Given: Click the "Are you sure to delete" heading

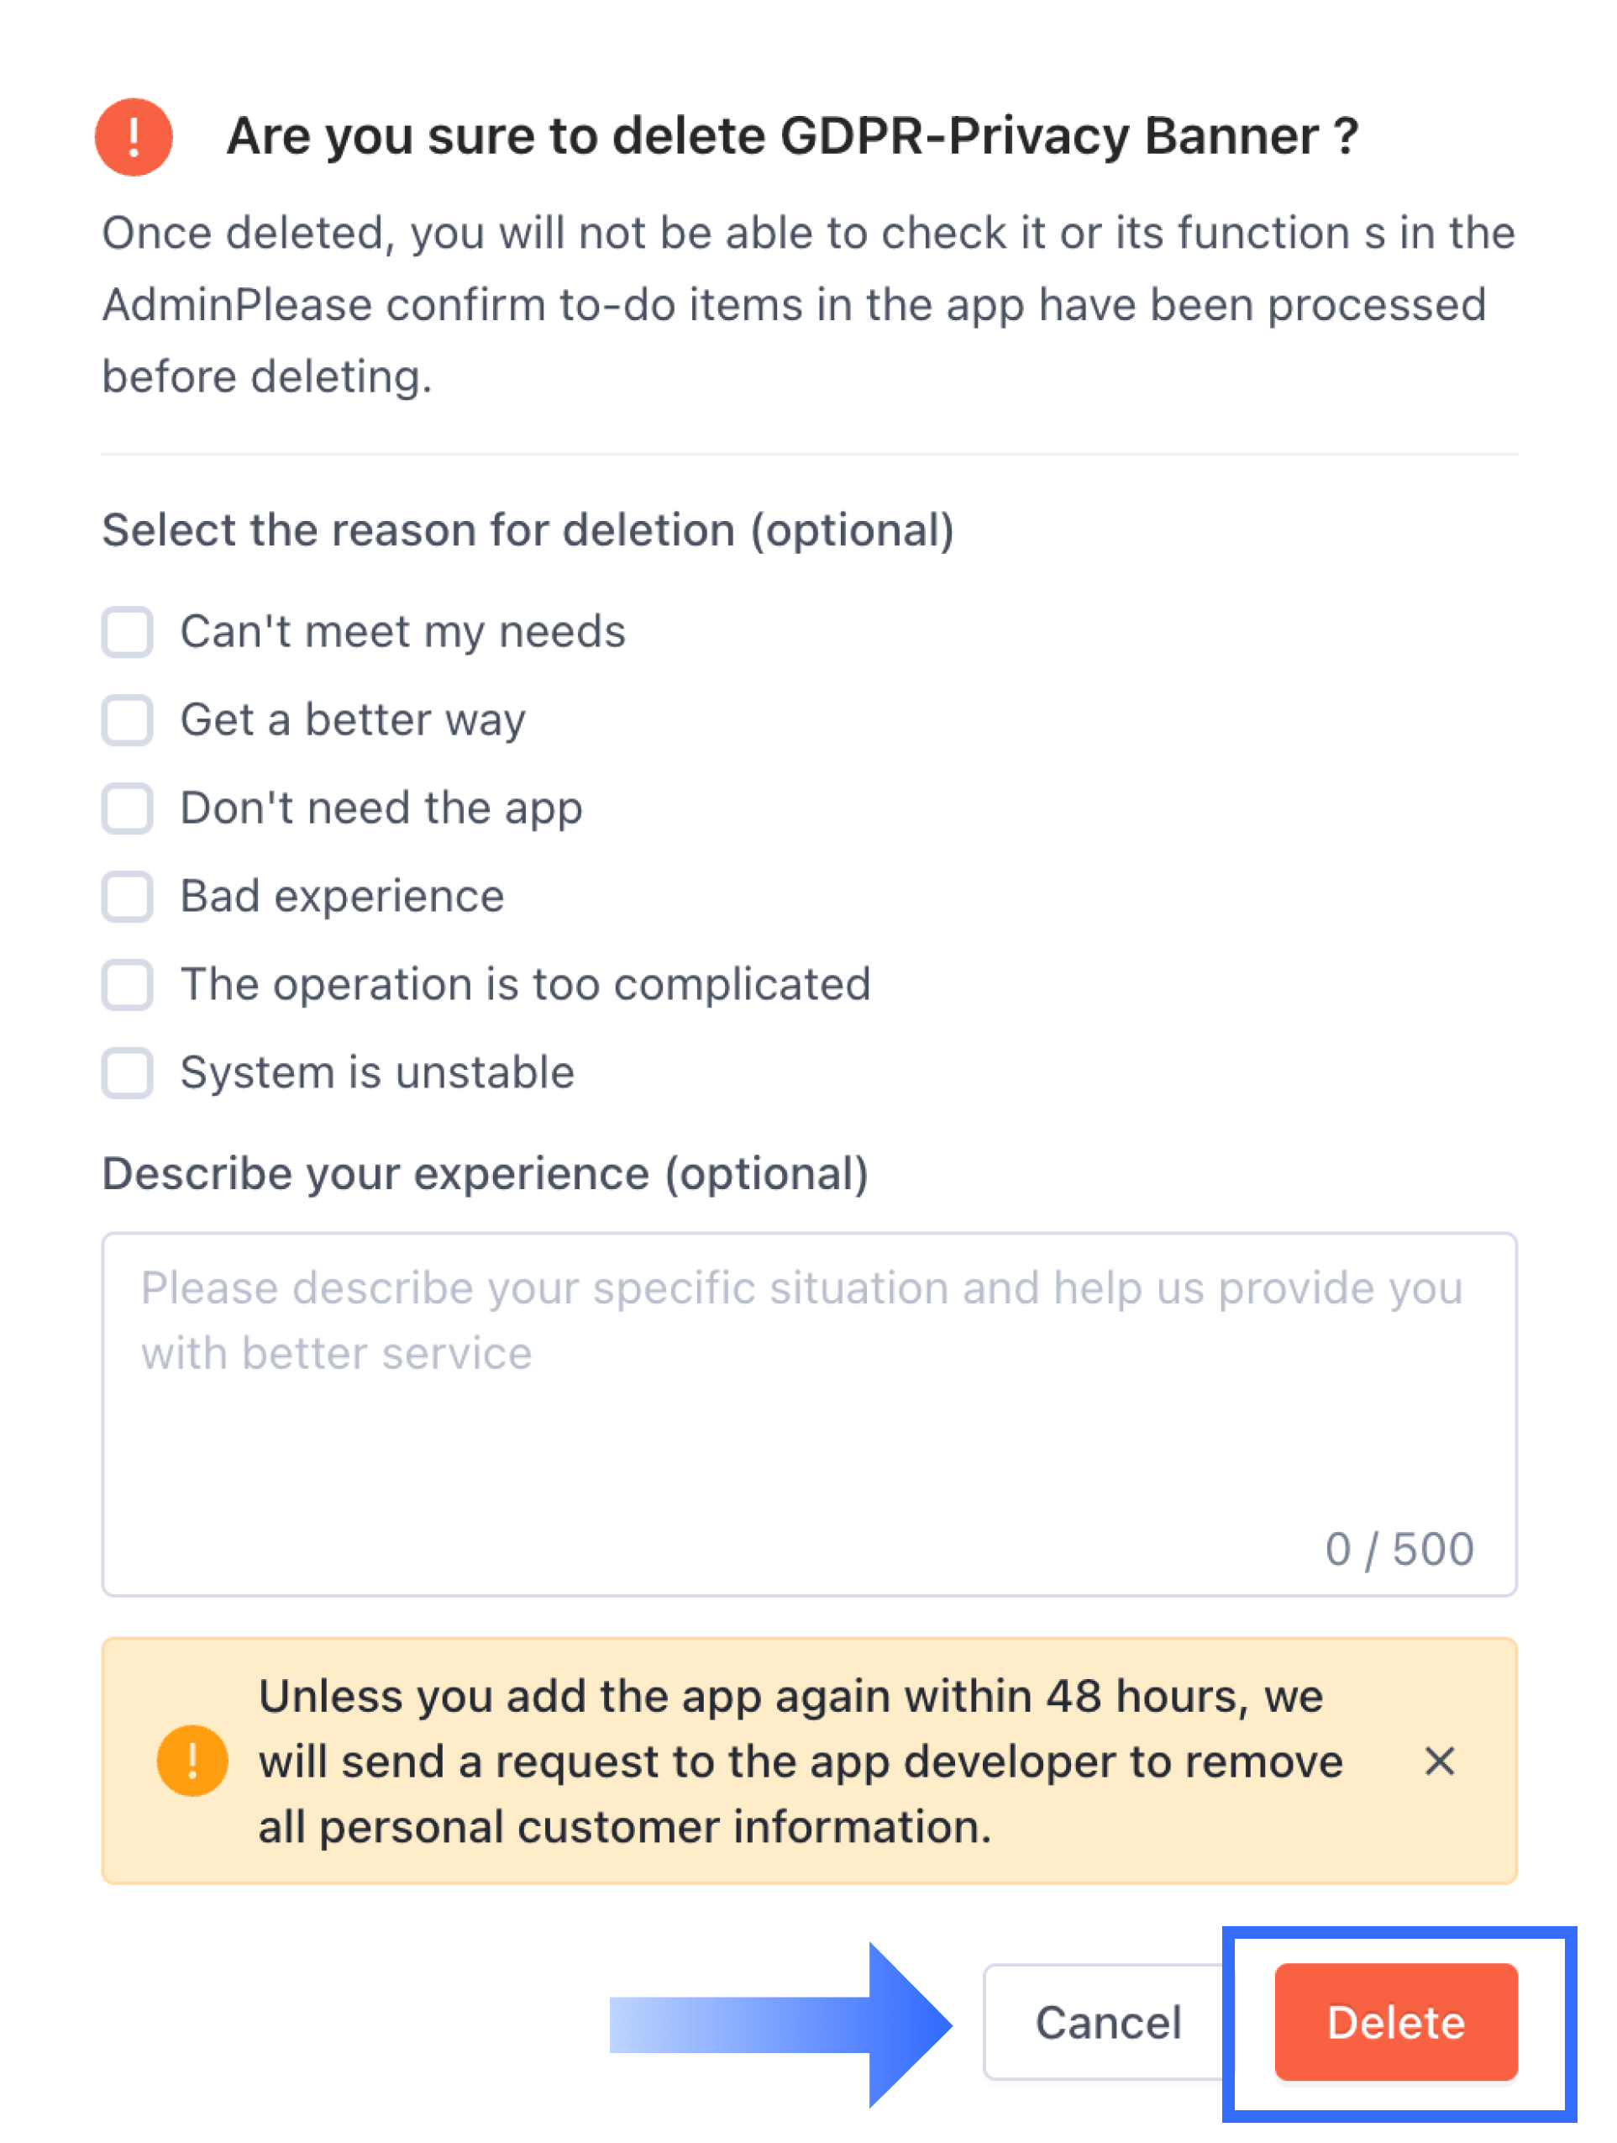Looking at the screenshot, I should [792, 137].
